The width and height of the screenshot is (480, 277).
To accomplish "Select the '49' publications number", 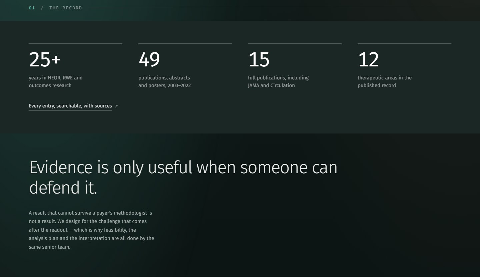I will pyautogui.click(x=149, y=60).
